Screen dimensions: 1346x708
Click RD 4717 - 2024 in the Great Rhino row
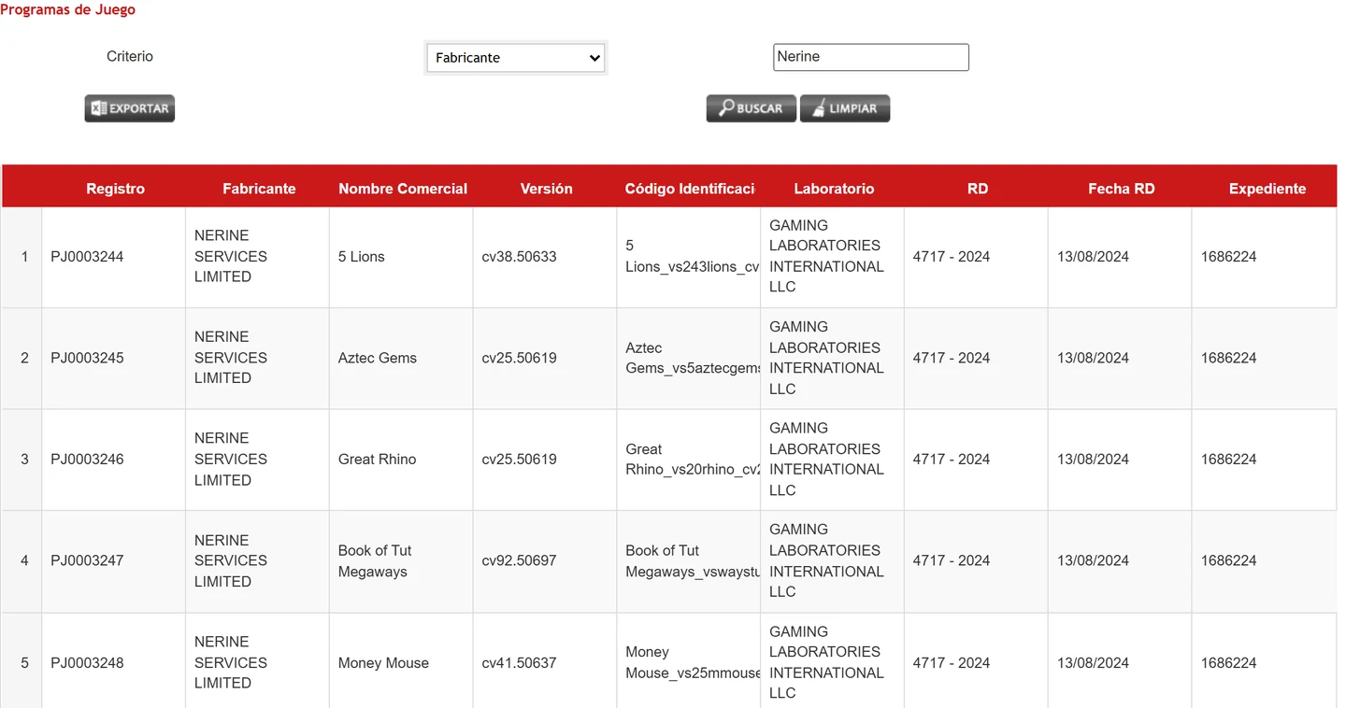click(x=952, y=460)
